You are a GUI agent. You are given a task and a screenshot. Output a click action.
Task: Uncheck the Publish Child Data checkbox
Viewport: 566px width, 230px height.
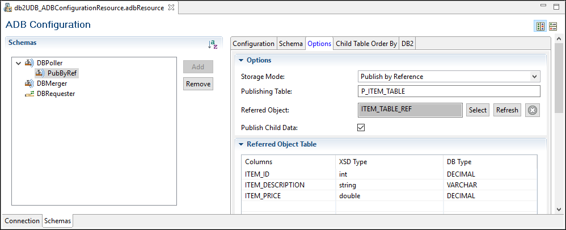(x=361, y=127)
